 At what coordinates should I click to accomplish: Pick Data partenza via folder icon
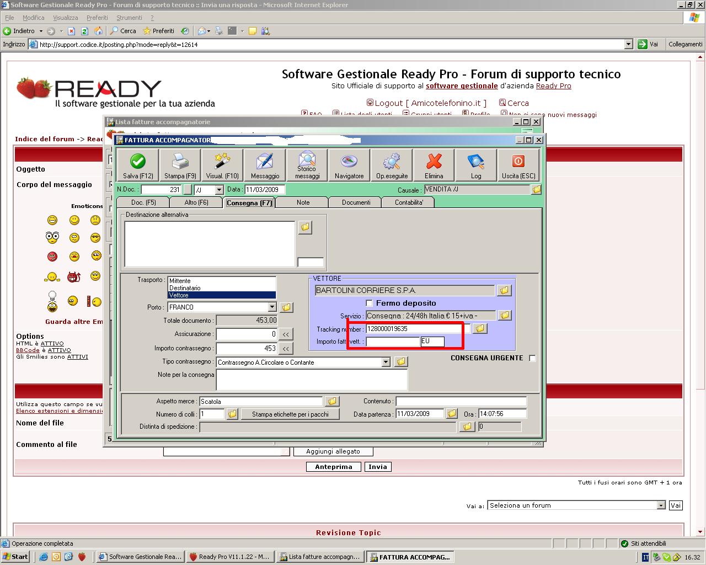click(452, 414)
